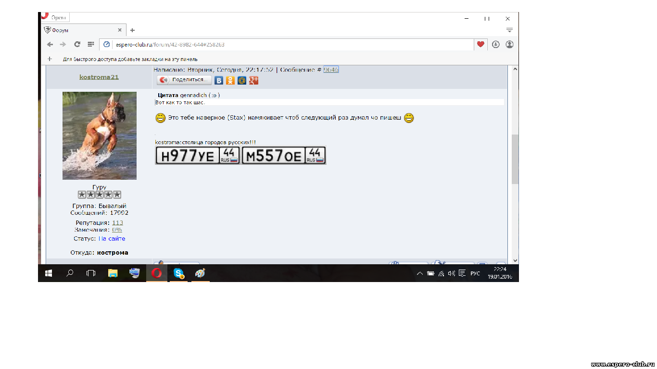Image resolution: width=657 pixels, height=369 pixels.
Task: Change РУС input language
Action: click(x=475, y=273)
